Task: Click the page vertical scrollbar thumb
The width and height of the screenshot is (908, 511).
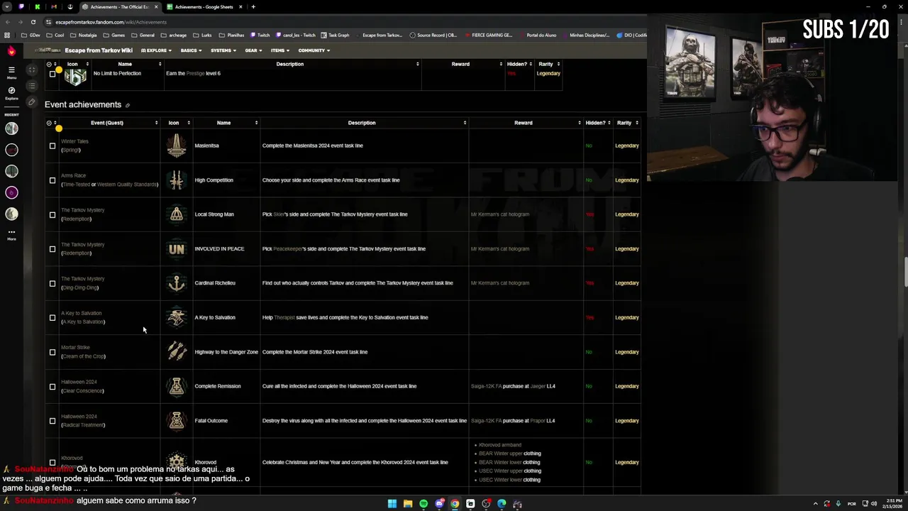Action: coord(905,273)
